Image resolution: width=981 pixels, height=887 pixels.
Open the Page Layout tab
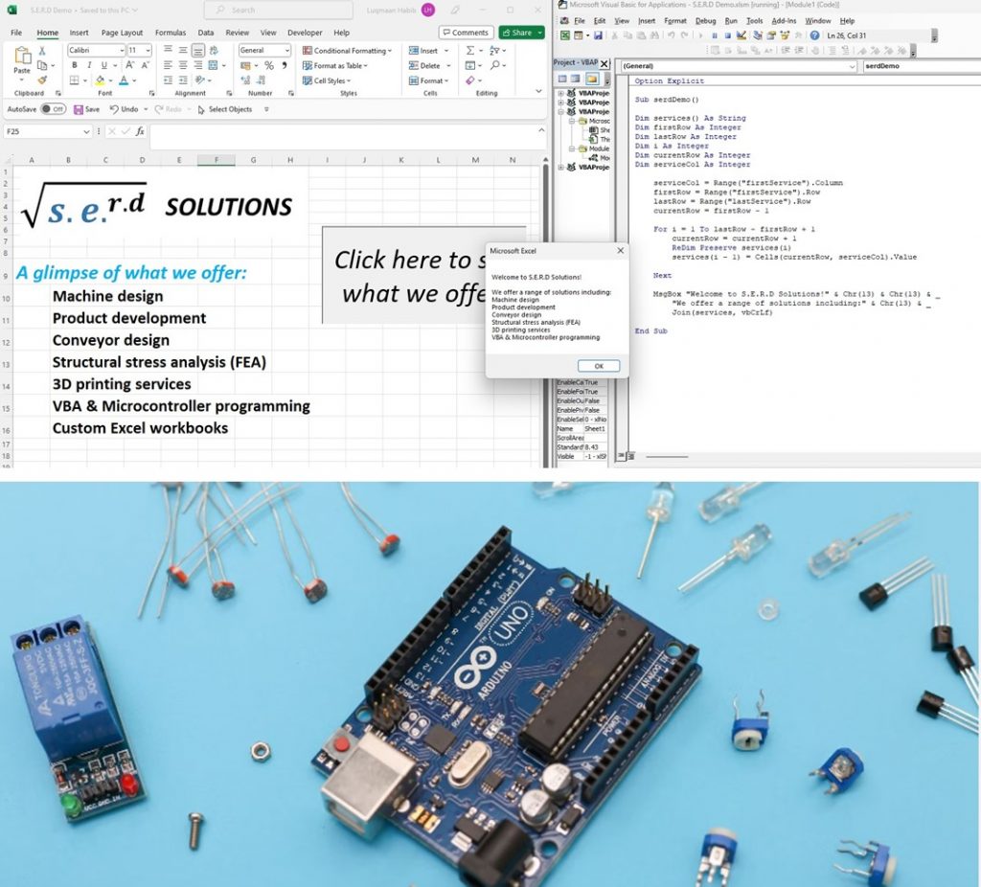(122, 33)
